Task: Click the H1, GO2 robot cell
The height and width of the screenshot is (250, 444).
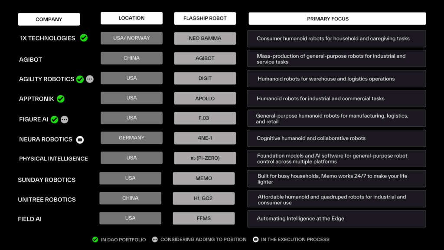Action: coord(204,198)
